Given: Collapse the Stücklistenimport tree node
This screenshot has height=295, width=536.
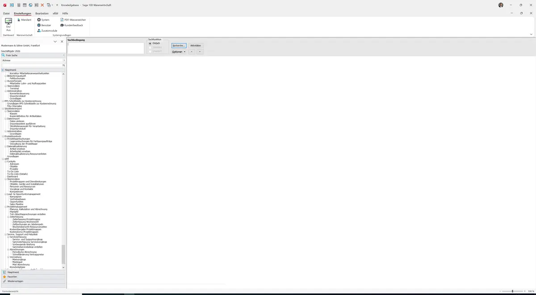Looking at the screenshot, I should 3,109.
